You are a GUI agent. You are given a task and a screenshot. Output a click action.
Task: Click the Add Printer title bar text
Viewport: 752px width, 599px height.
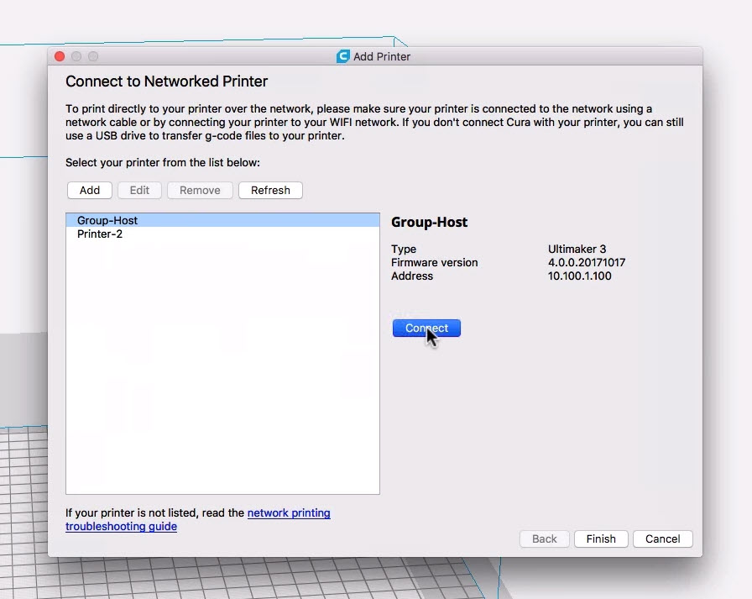[382, 56]
